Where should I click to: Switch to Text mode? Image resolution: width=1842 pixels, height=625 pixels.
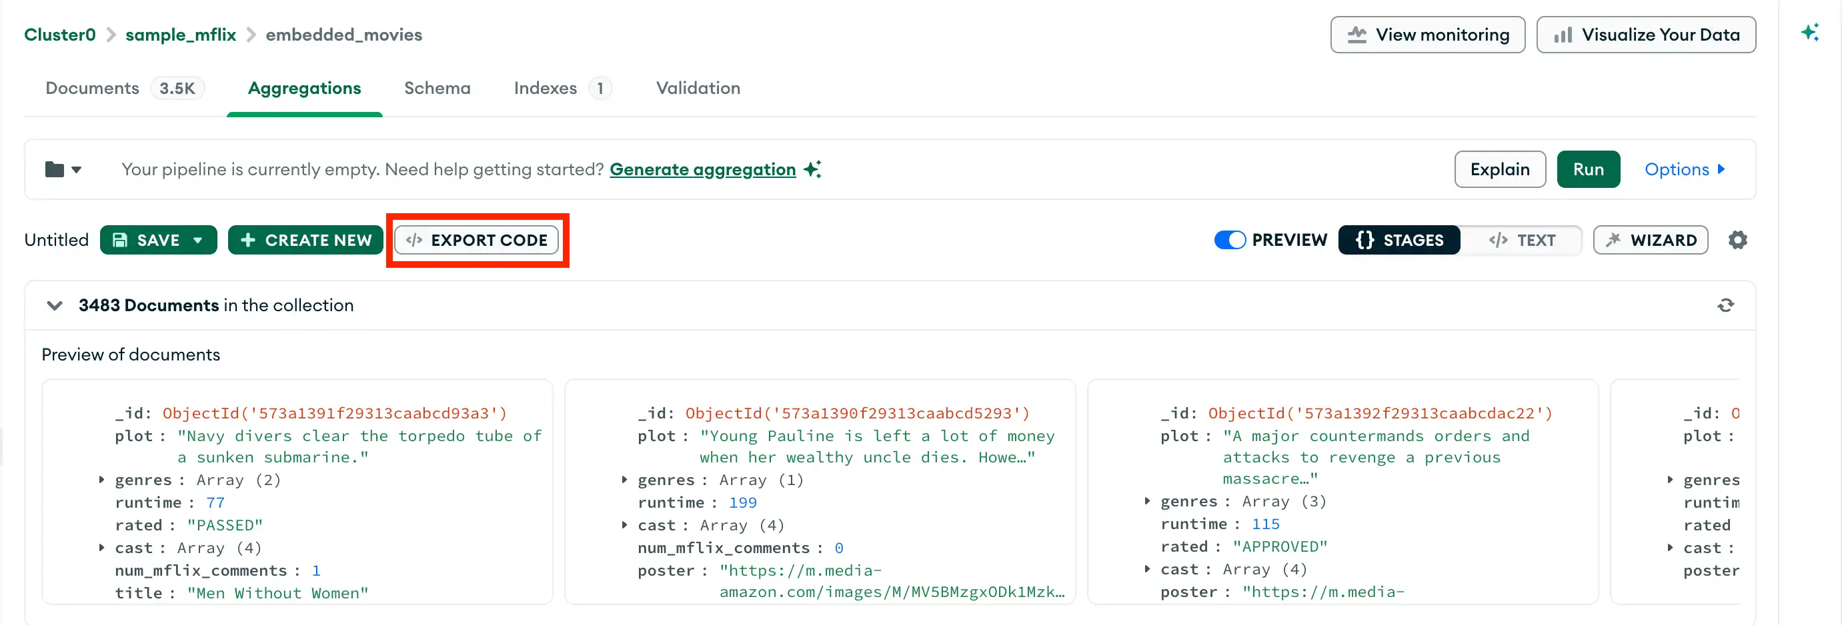coord(1524,240)
